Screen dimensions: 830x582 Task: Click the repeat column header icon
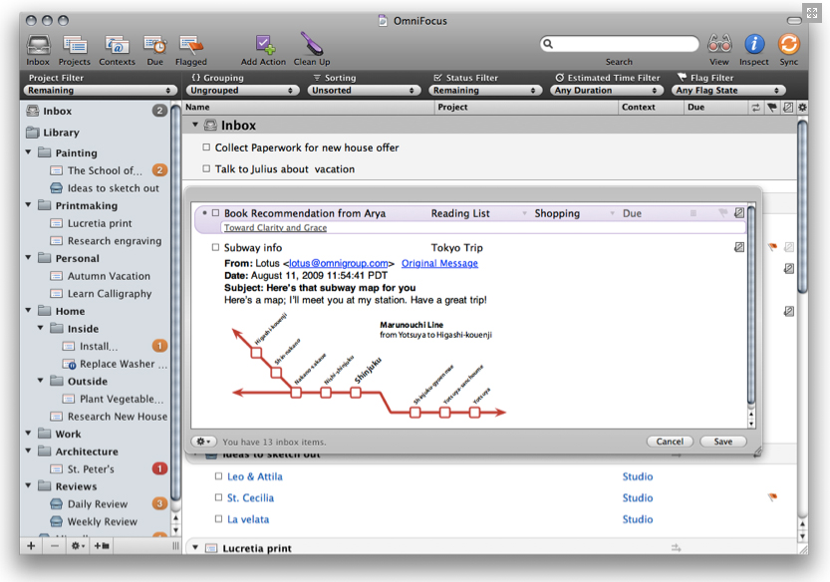tap(756, 108)
